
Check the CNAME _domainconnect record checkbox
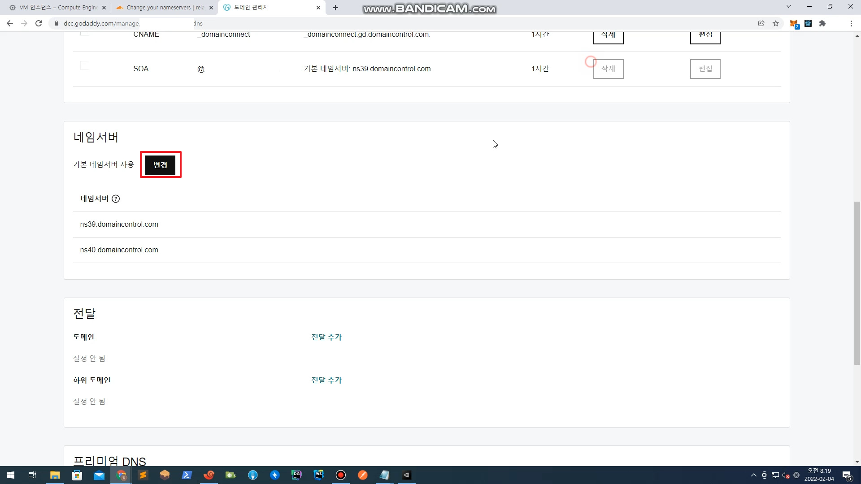click(85, 33)
